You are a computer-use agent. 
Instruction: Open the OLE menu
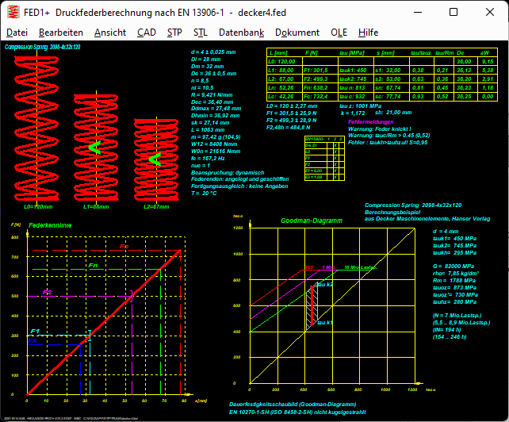click(339, 33)
